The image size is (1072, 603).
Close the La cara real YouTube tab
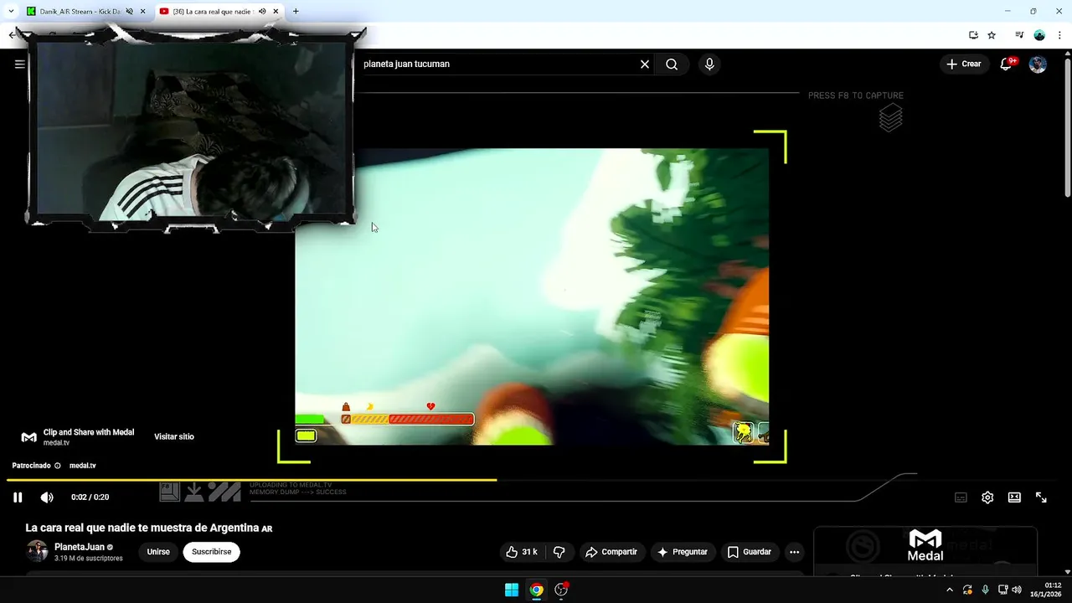coord(276,12)
